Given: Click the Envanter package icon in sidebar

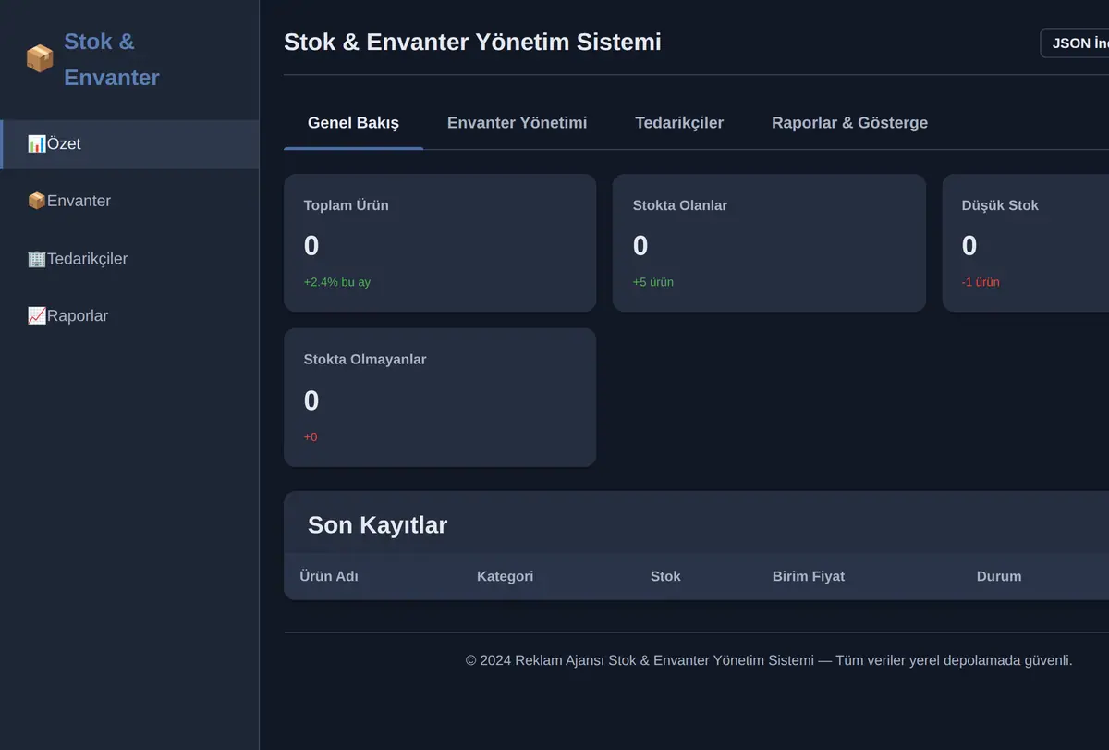Looking at the screenshot, I should pos(37,201).
